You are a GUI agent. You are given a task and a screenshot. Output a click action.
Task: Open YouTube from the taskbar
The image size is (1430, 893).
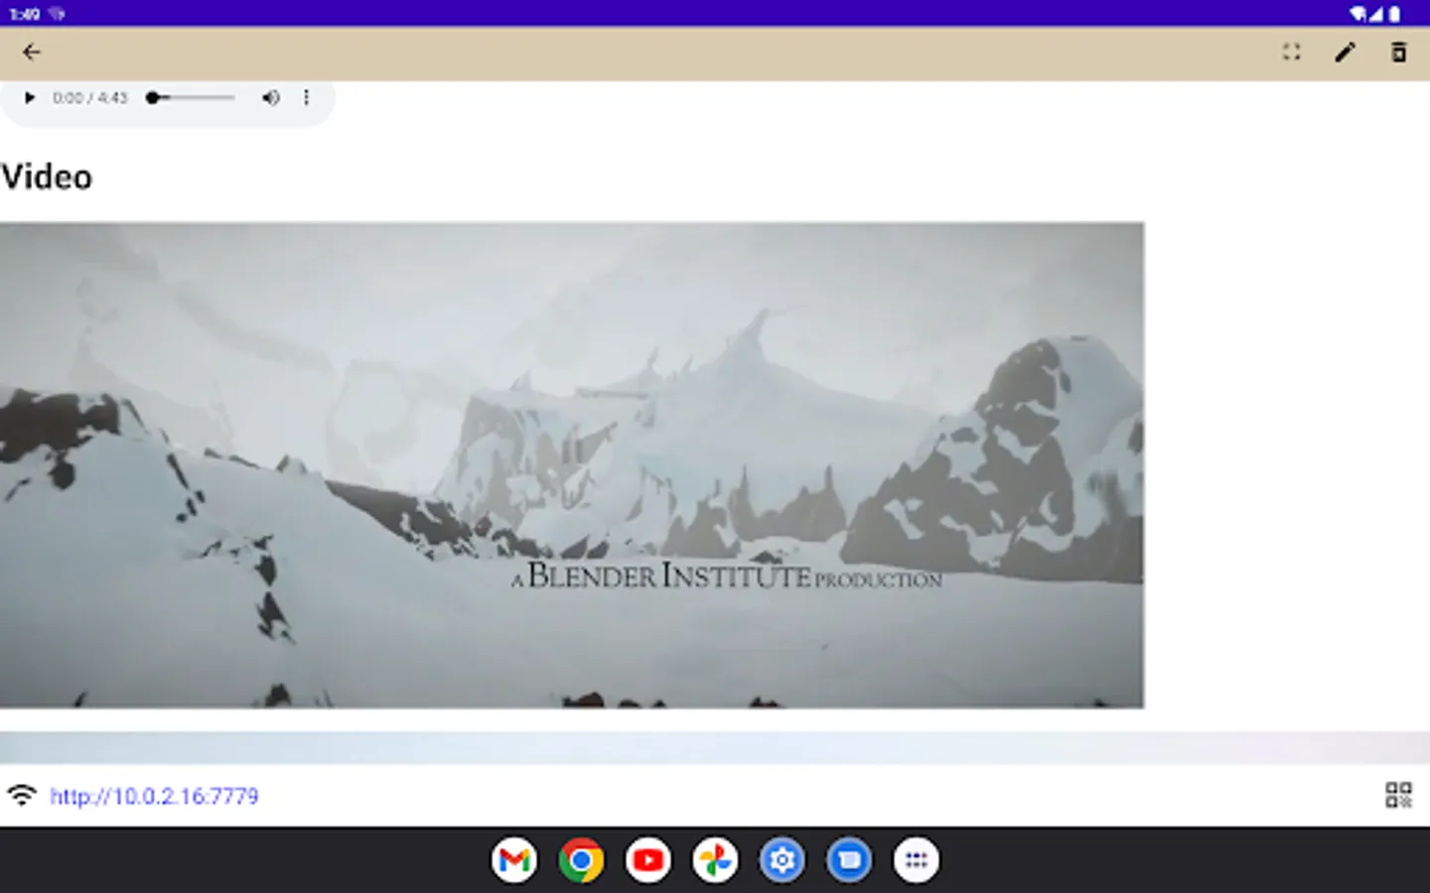click(x=648, y=860)
